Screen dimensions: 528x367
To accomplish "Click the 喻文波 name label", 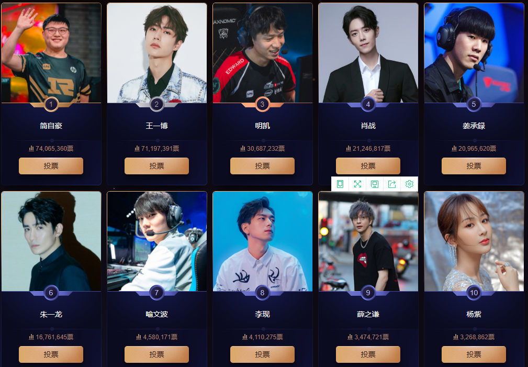I will tap(156, 314).
